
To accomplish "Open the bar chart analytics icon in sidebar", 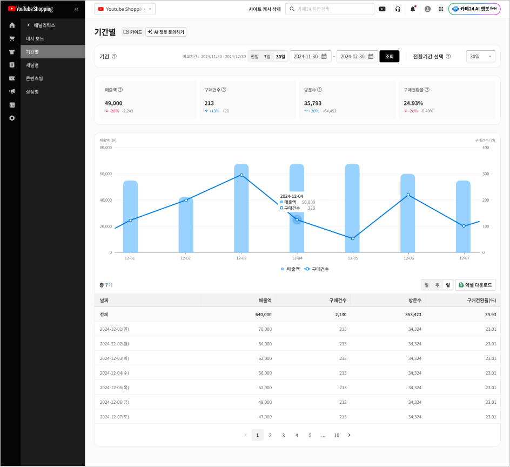I will (12, 105).
